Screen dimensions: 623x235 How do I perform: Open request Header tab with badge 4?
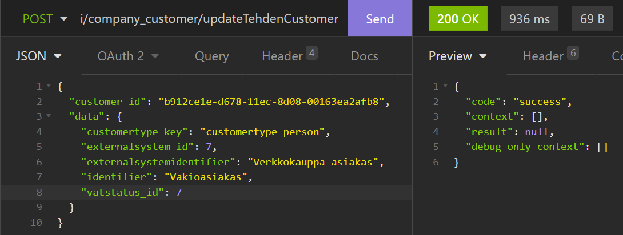point(289,56)
